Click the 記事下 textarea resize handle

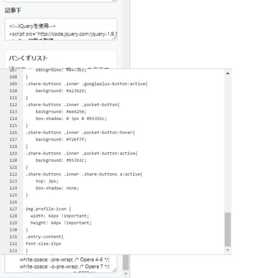(115, 38)
